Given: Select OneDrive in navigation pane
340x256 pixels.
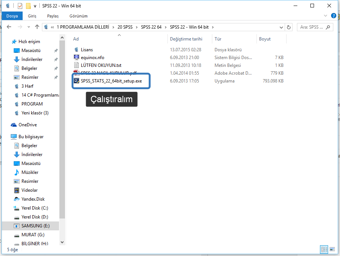Looking at the screenshot, I should point(27,125).
